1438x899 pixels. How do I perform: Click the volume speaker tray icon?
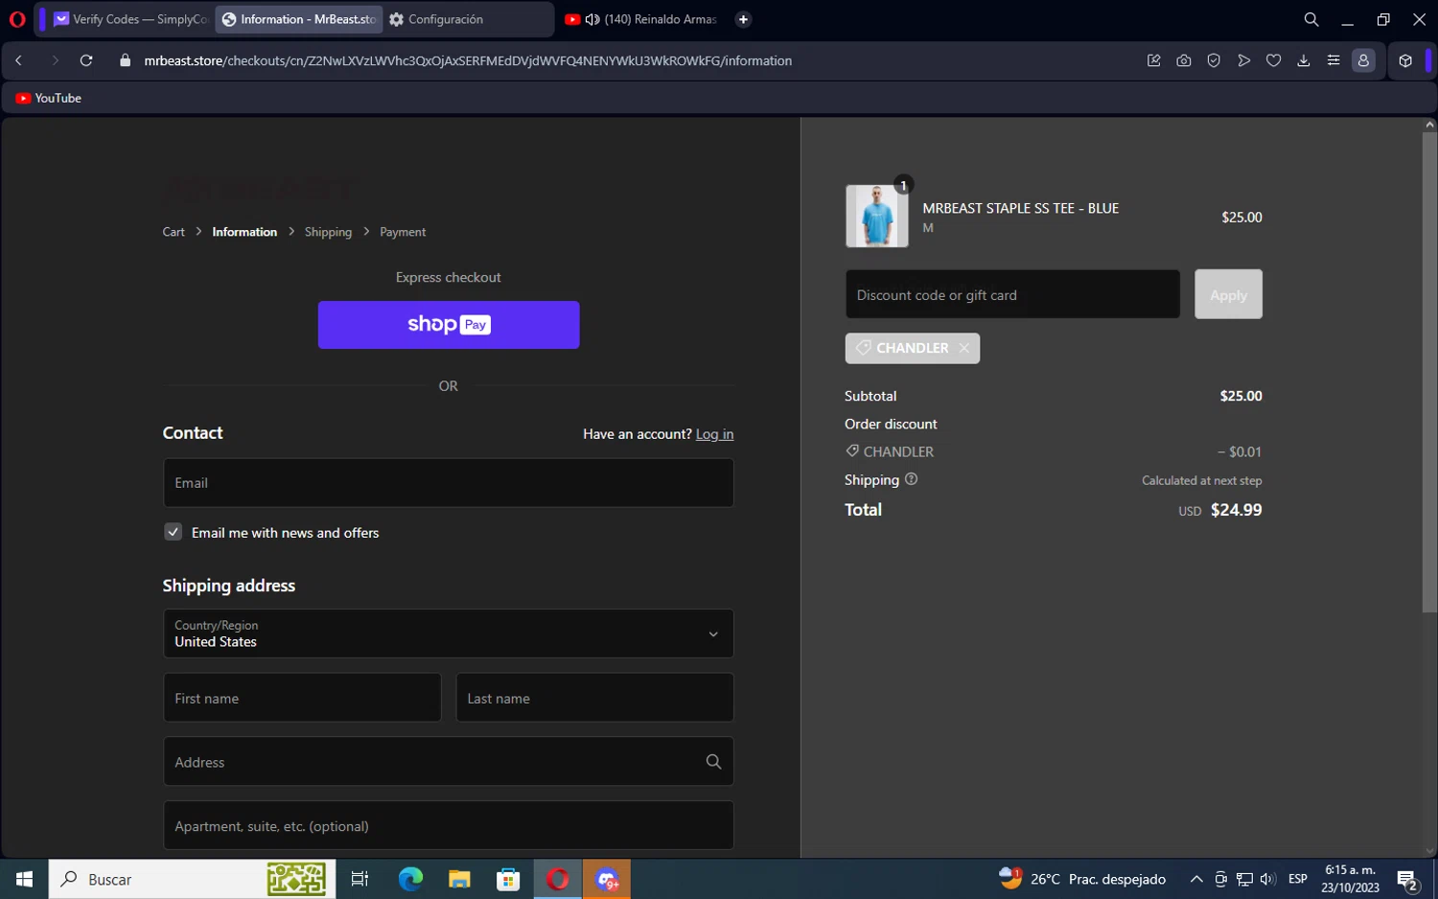(x=1267, y=879)
